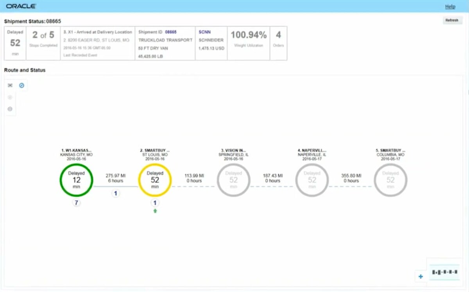The height and width of the screenshot is (292, 469).
Task: Click the Refresh button
Action: 452,20
